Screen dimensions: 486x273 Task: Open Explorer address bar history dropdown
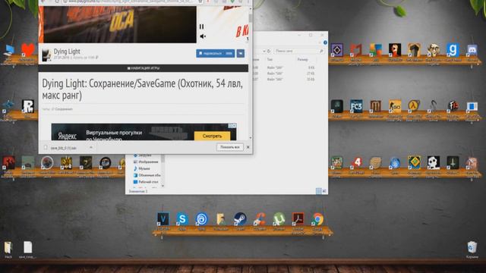click(x=264, y=51)
